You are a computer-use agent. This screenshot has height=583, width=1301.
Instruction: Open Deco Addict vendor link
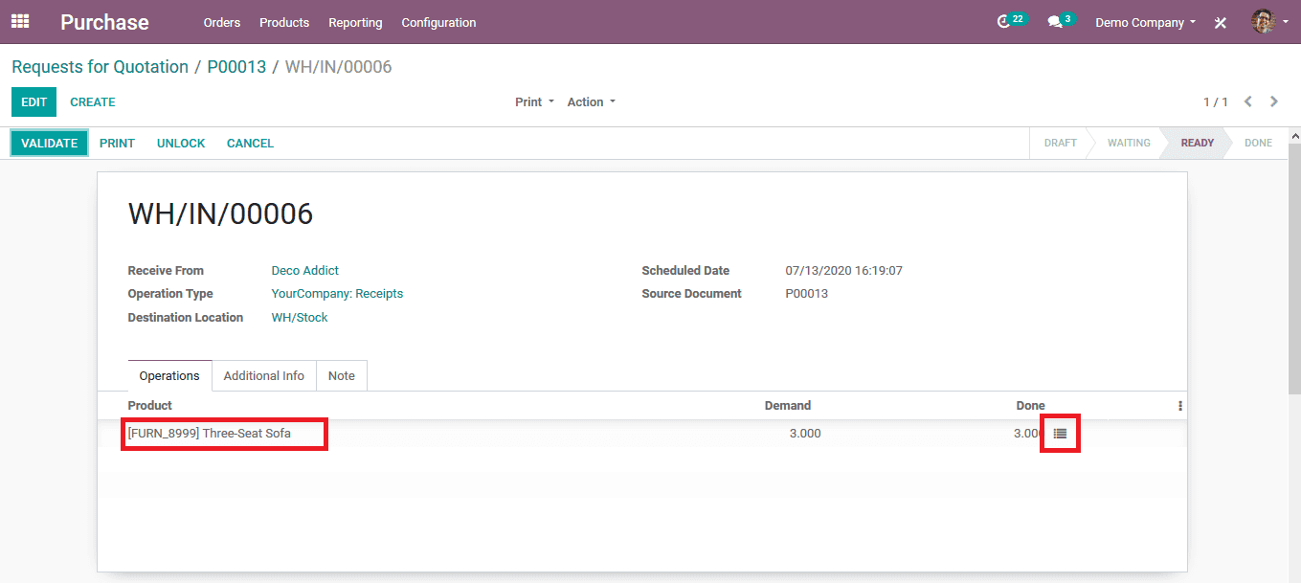305,271
